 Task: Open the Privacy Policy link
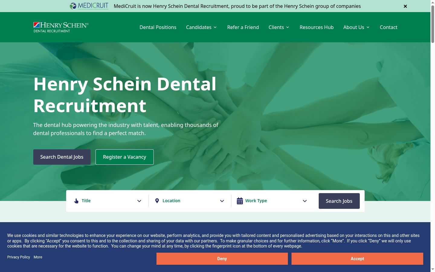(x=19, y=257)
